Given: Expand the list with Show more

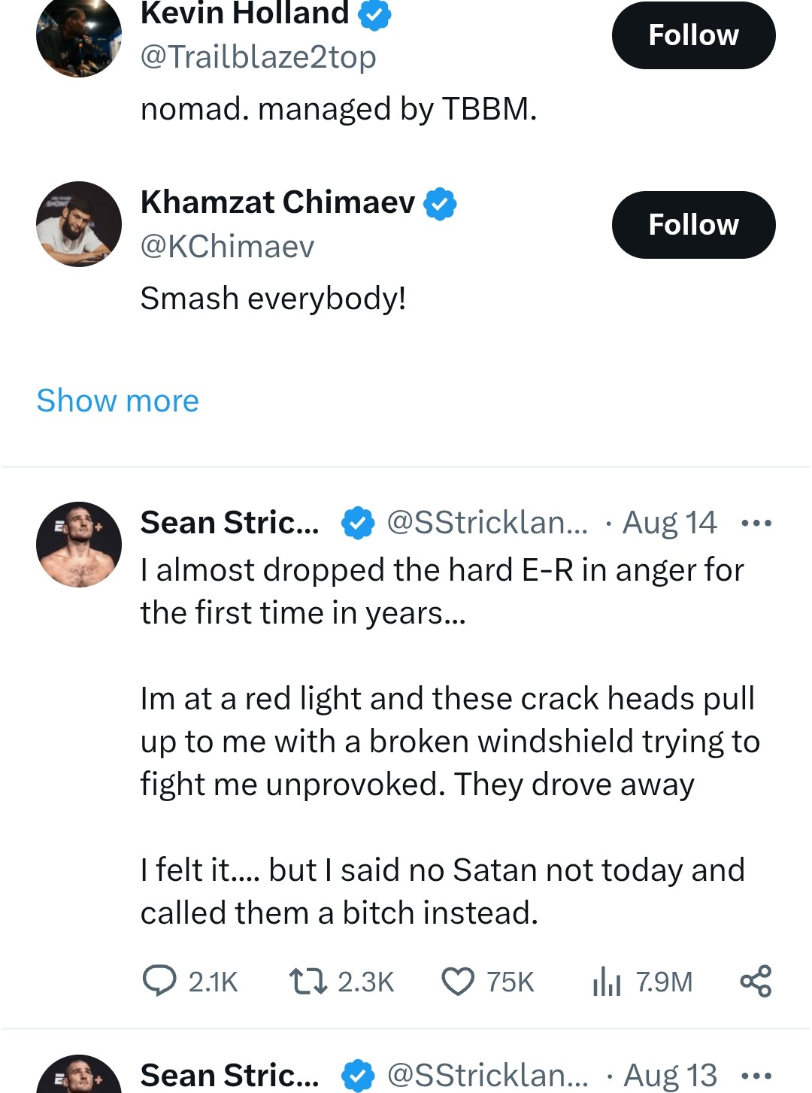Looking at the screenshot, I should point(118,401).
